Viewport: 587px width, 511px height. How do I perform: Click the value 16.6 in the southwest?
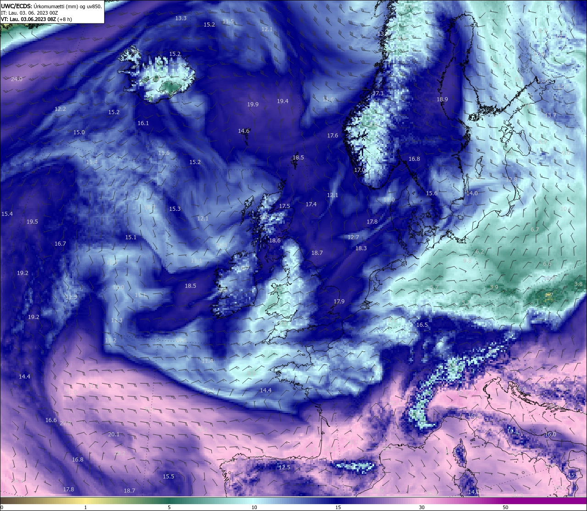point(51,420)
